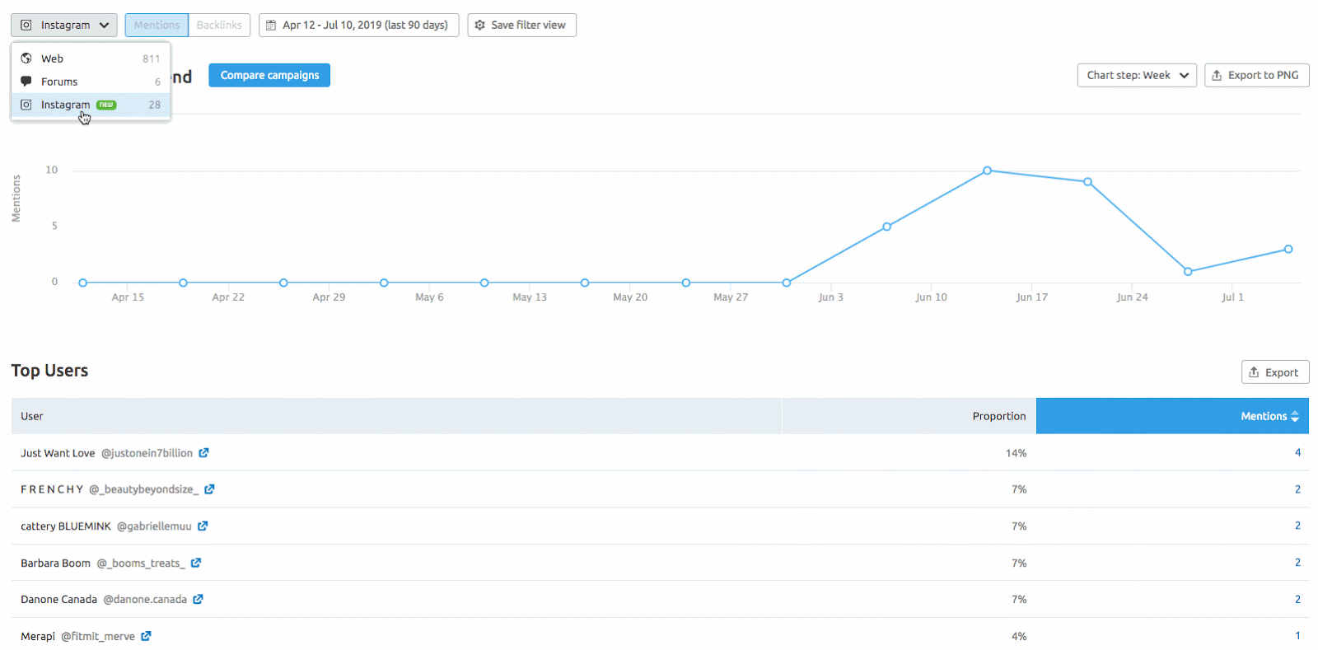Screen dimensions: 1318x650
Task: Open the Instagram source dropdown
Action: click(x=64, y=26)
